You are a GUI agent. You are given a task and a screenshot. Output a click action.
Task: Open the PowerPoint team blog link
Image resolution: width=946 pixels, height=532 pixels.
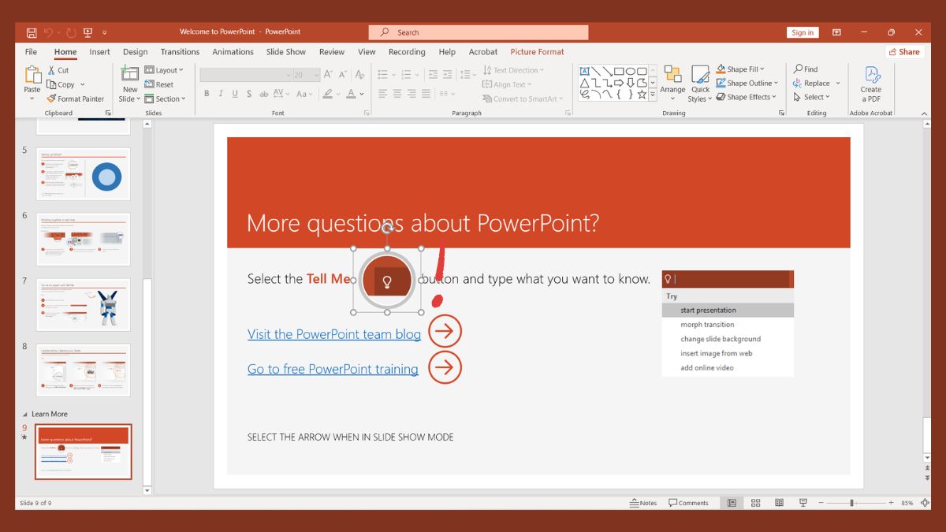[333, 334]
